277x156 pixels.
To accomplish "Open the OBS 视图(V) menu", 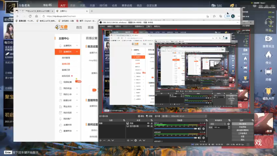I will 118,26.
